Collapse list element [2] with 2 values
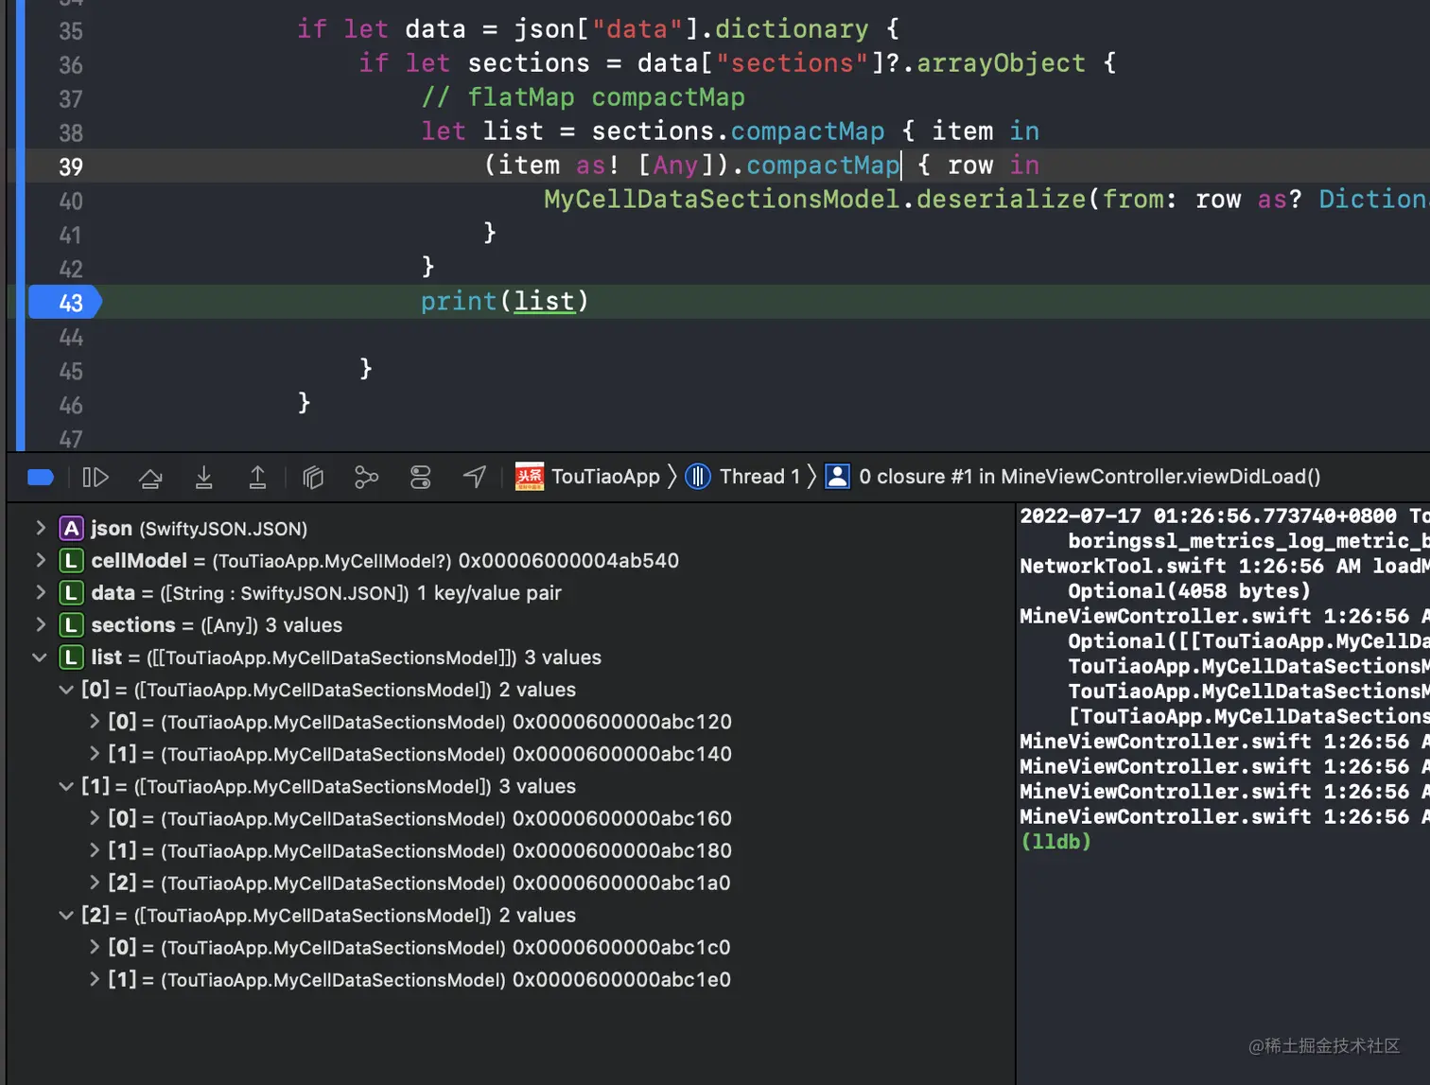The height and width of the screenshot is (1085, 1430). point(66,915)
